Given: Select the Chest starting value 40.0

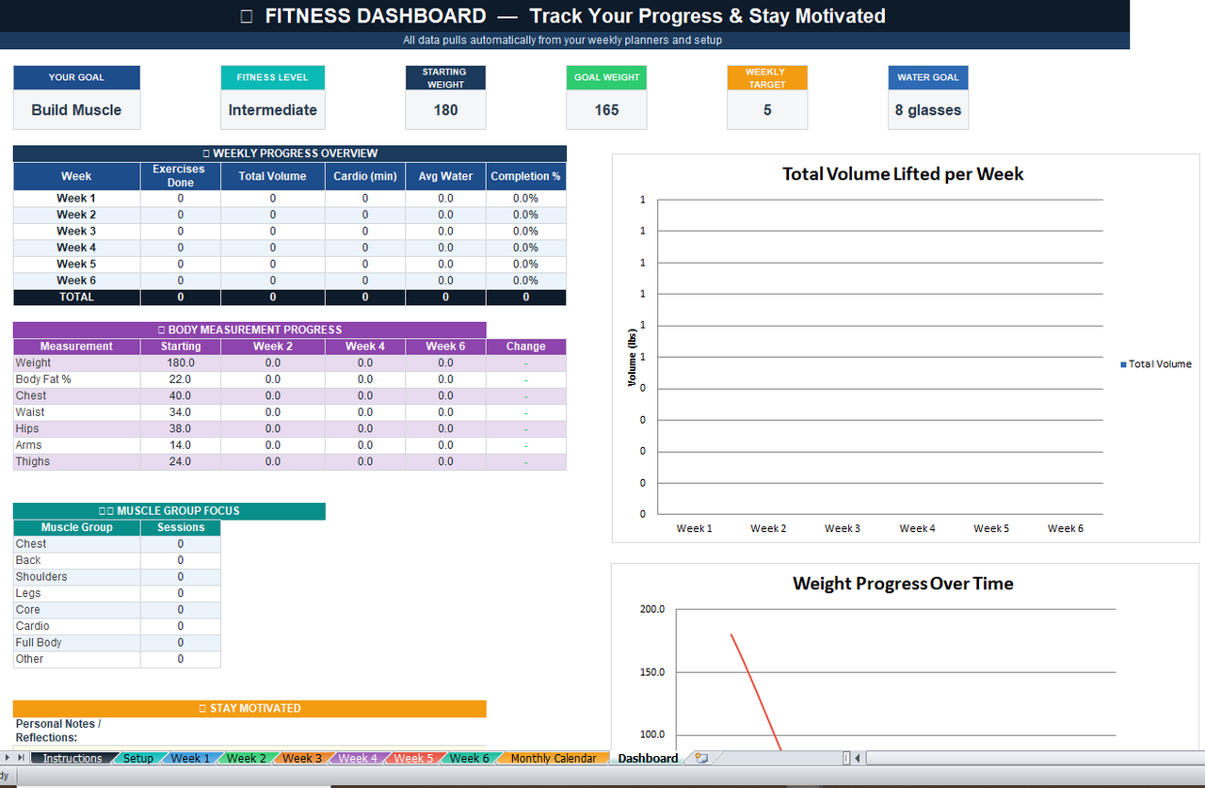Looking at the screenshot, I should click(181, 396).
